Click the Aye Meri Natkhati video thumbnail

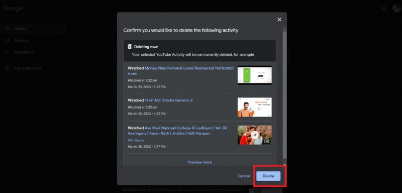(x=255, y=135)
